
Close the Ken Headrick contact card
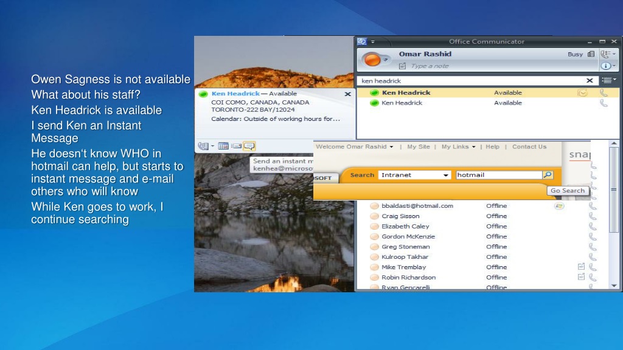[347, 94]
